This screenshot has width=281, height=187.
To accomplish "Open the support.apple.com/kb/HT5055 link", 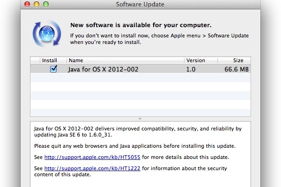I will 92,157.
